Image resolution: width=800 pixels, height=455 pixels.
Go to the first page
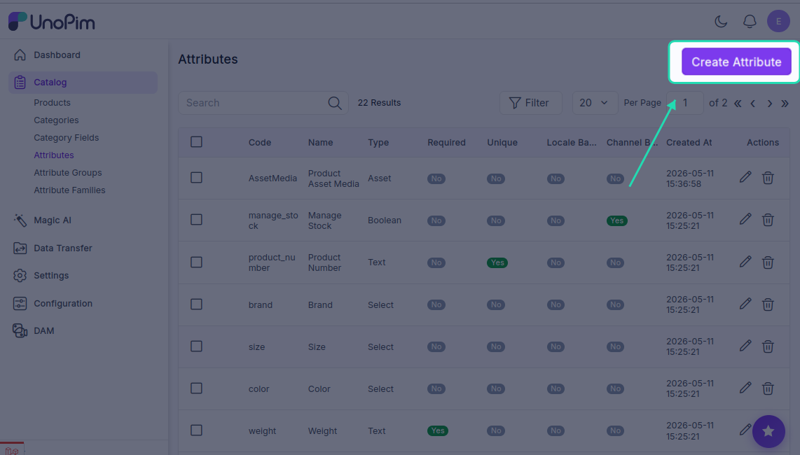pos(738,104)
